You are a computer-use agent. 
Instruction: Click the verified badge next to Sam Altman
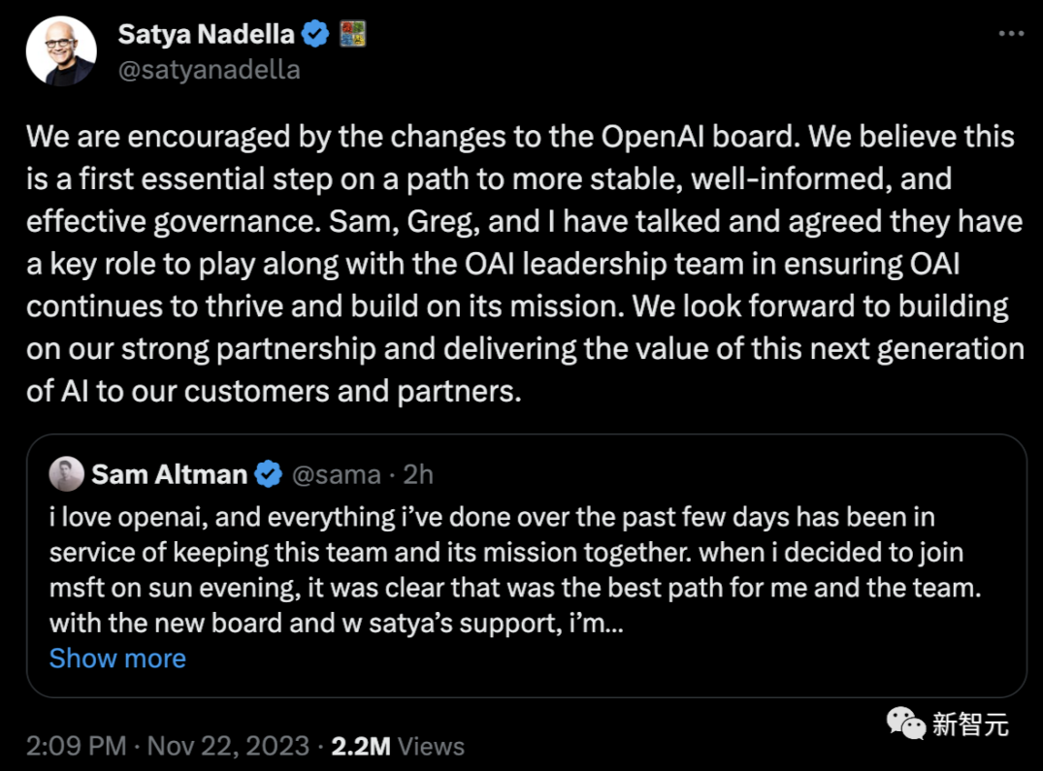pyautogui.click(x=269, y=474)
